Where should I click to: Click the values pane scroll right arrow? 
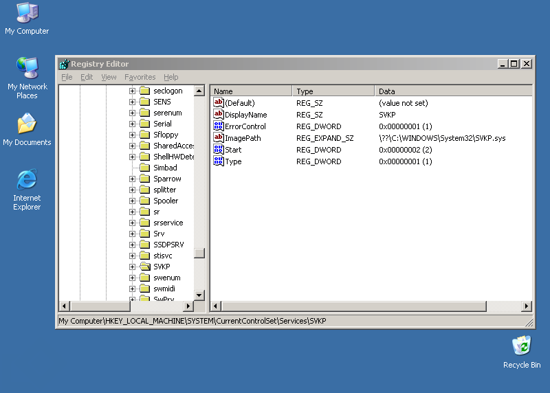point(526,306)
